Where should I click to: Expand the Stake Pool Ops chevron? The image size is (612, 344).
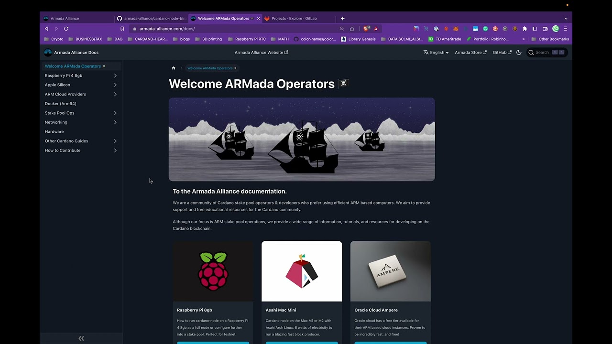(115, 113)
